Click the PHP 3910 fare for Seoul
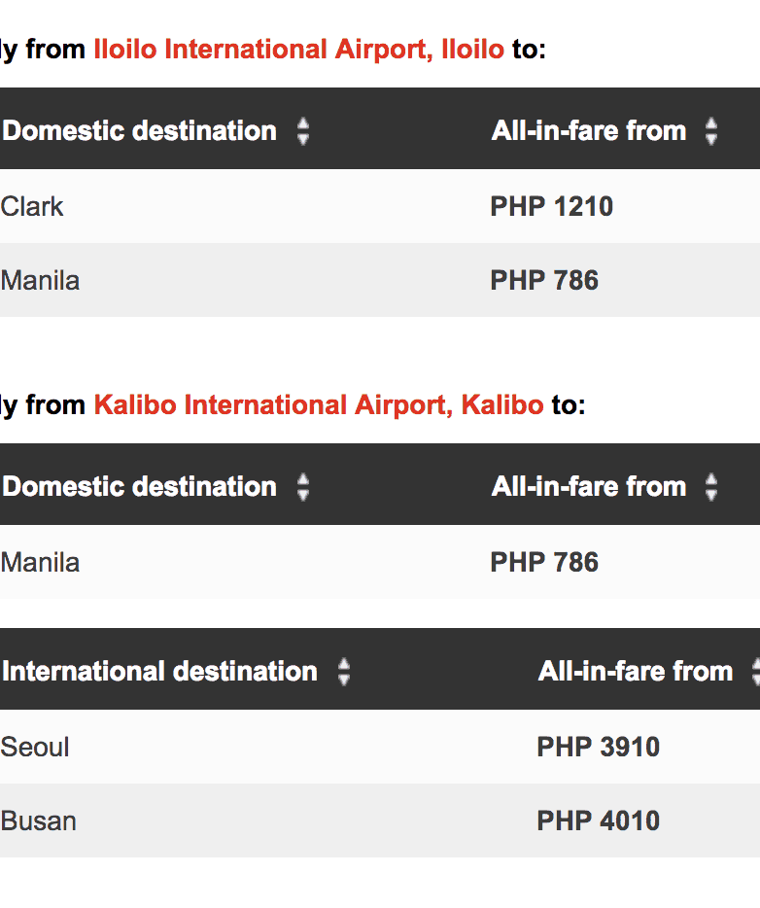The image size is (760, 908). click(x=598, y=747)
